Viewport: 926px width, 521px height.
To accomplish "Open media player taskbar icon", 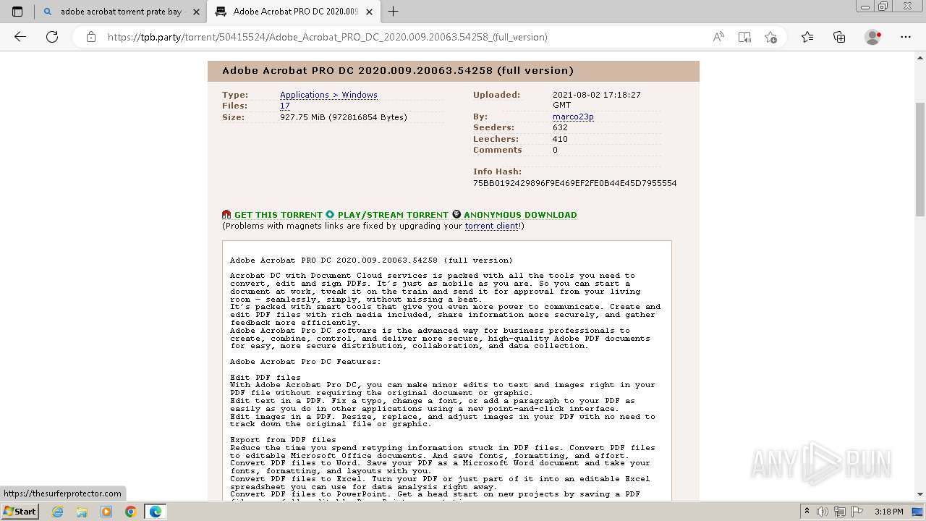I will pos(106,512).
